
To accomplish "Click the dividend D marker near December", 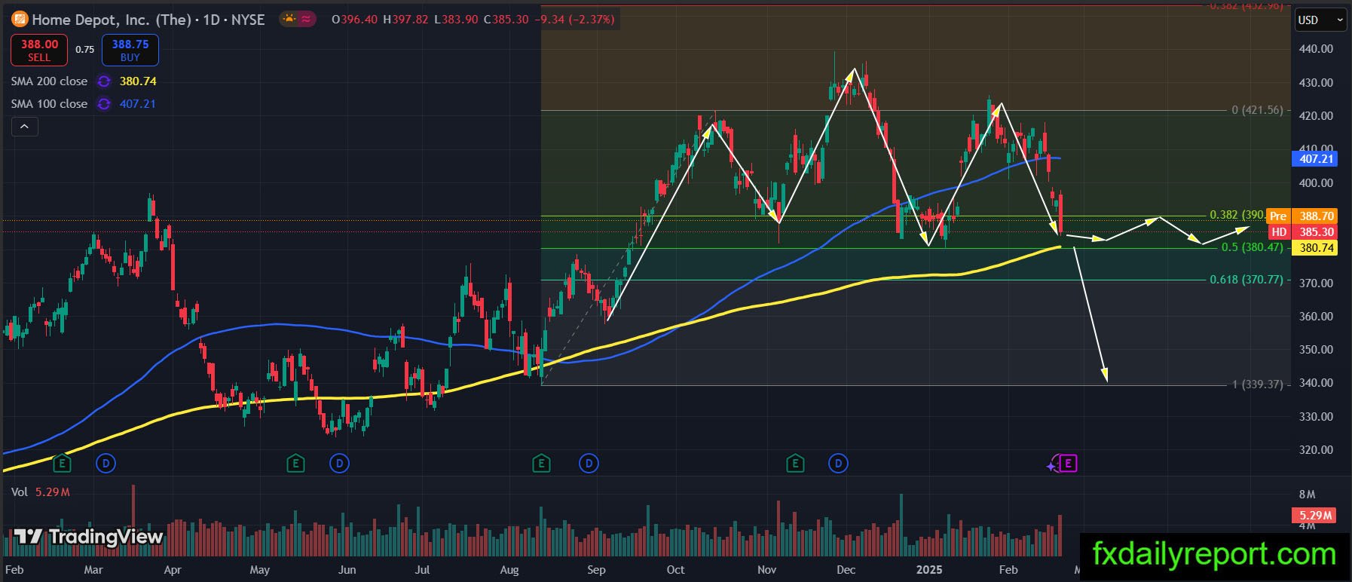I will pyautogui.click(x=839, y=463).
